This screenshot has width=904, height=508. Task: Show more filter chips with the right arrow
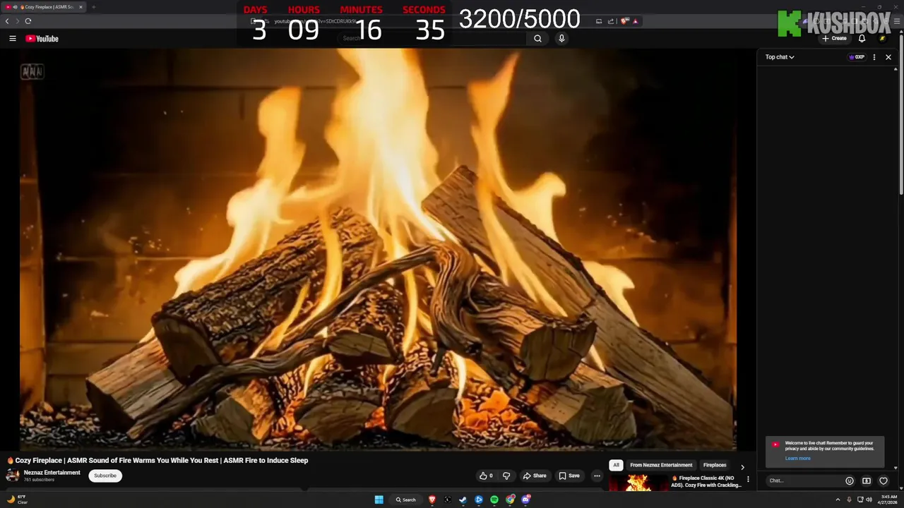click(742, 467)
